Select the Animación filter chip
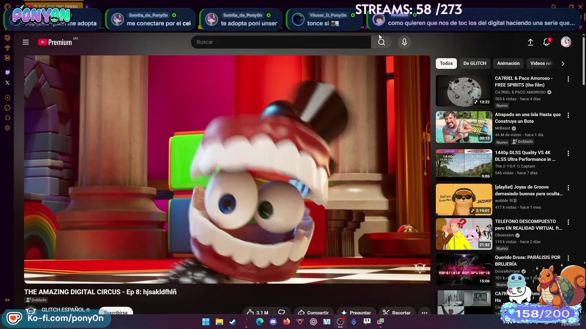The width and height of the screenshot is (586, 329). click(508, 64)
